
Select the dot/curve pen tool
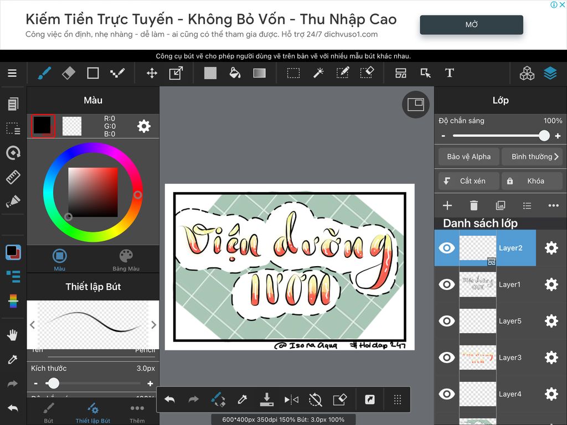tap(117, 74)
